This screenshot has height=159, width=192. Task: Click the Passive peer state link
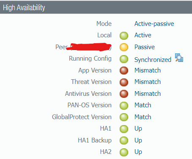click(145, 47)
